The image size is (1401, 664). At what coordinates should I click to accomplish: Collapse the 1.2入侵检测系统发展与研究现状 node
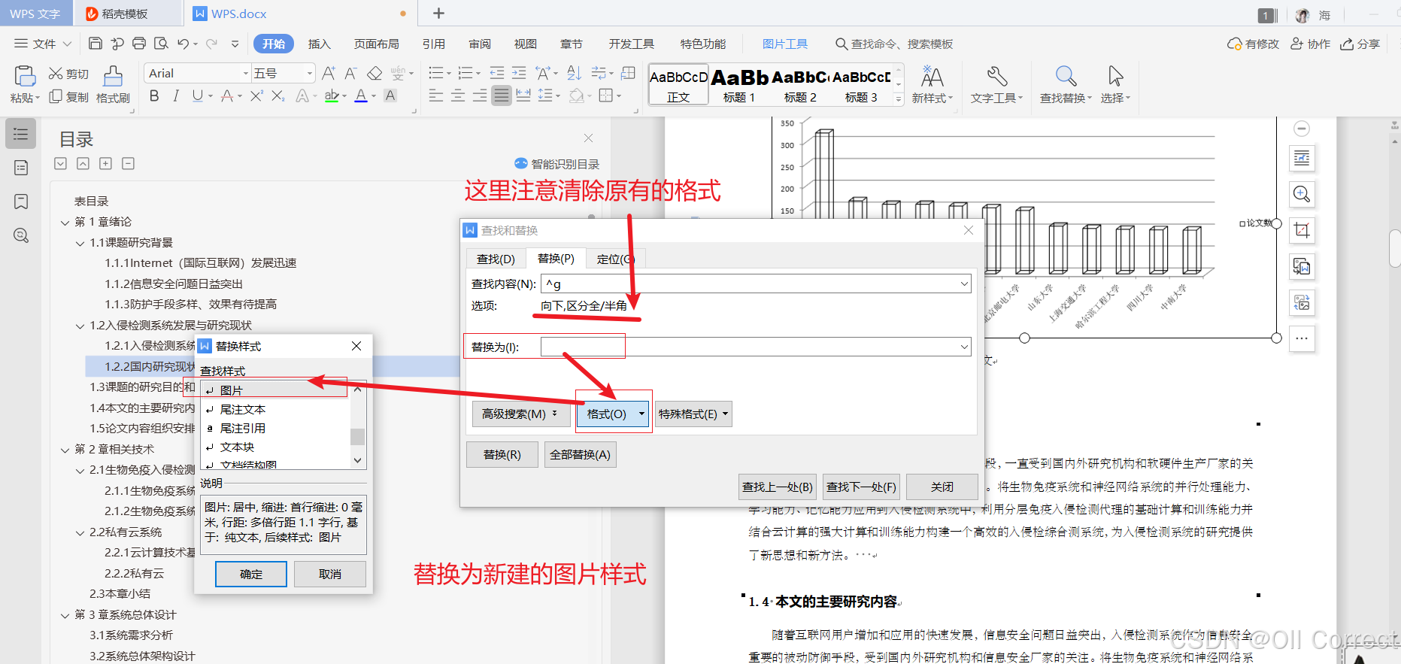[x=80, y=326]
